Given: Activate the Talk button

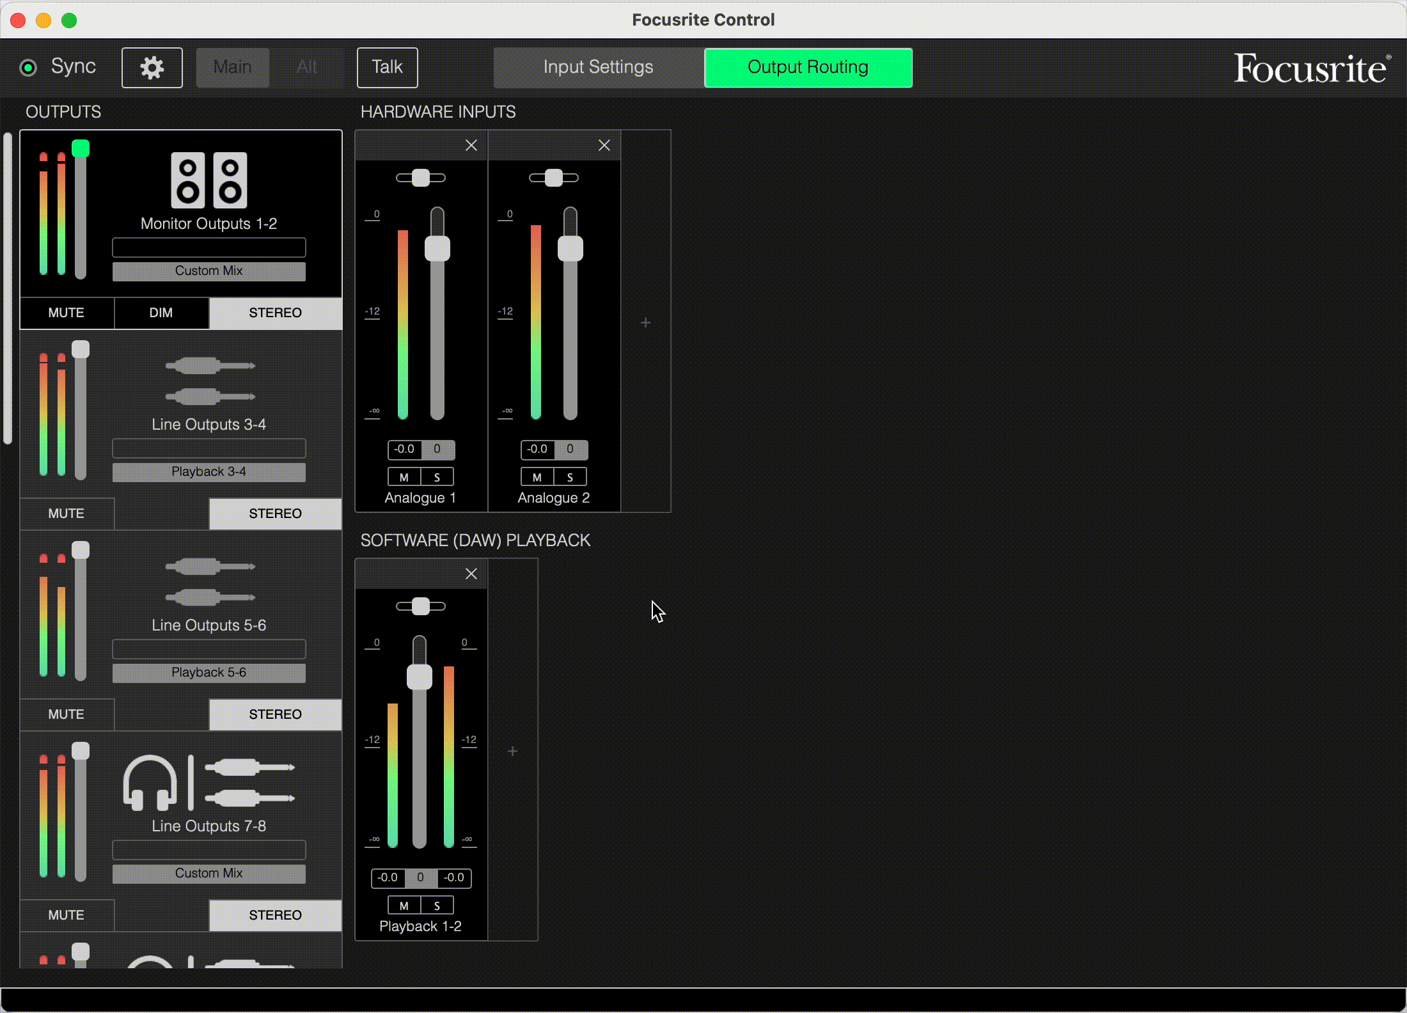Looking at the screenshot, I should point(388,67).
